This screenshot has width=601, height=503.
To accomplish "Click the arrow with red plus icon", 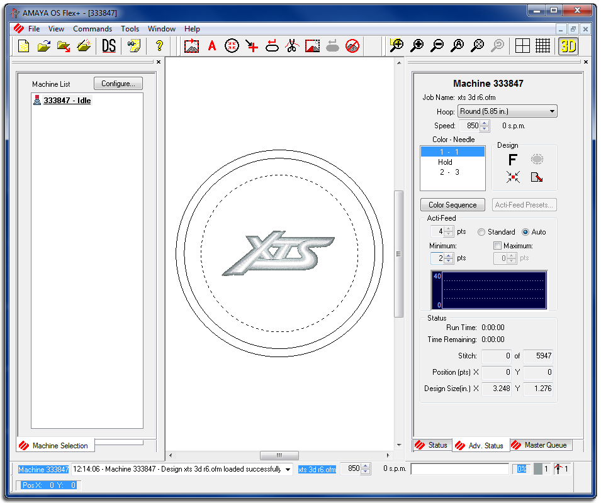I will (x=252, y=47).
